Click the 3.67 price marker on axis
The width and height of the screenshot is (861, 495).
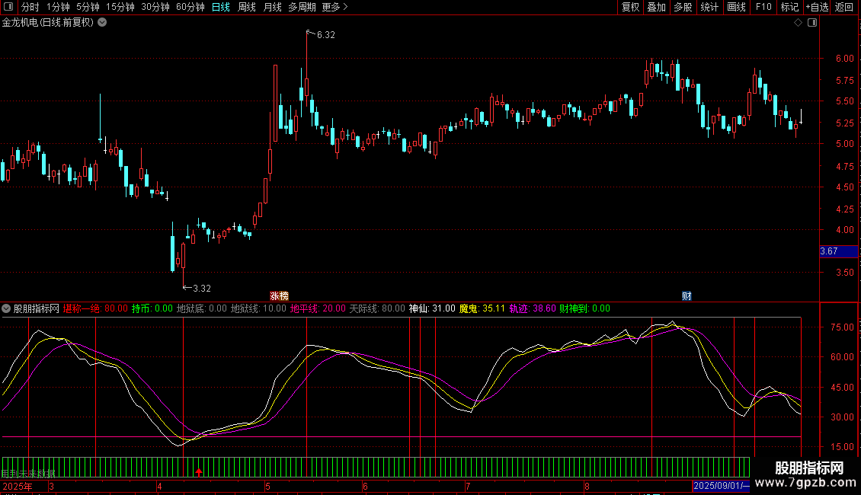pos(829,251)
